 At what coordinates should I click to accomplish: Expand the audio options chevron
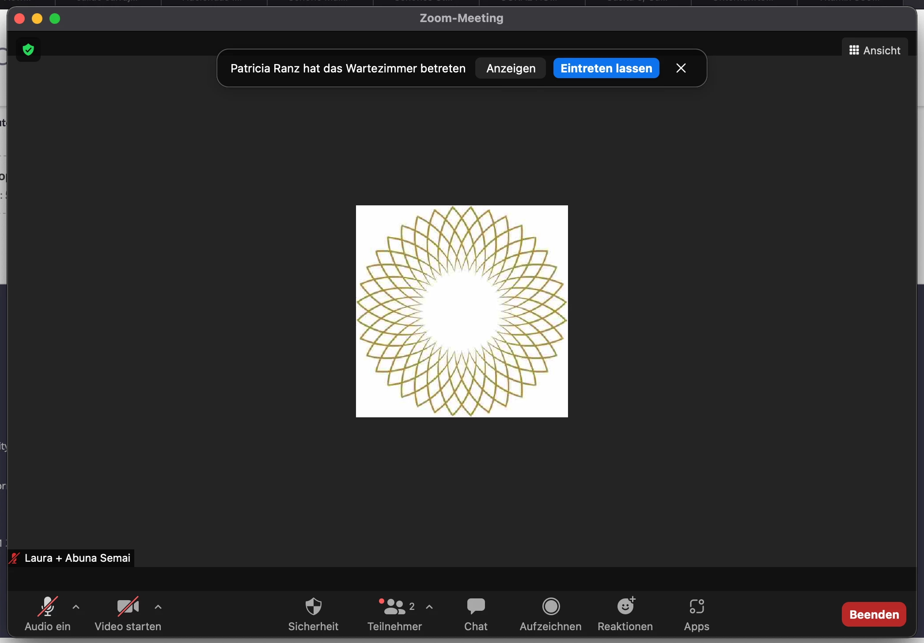[x=76, y=607]
